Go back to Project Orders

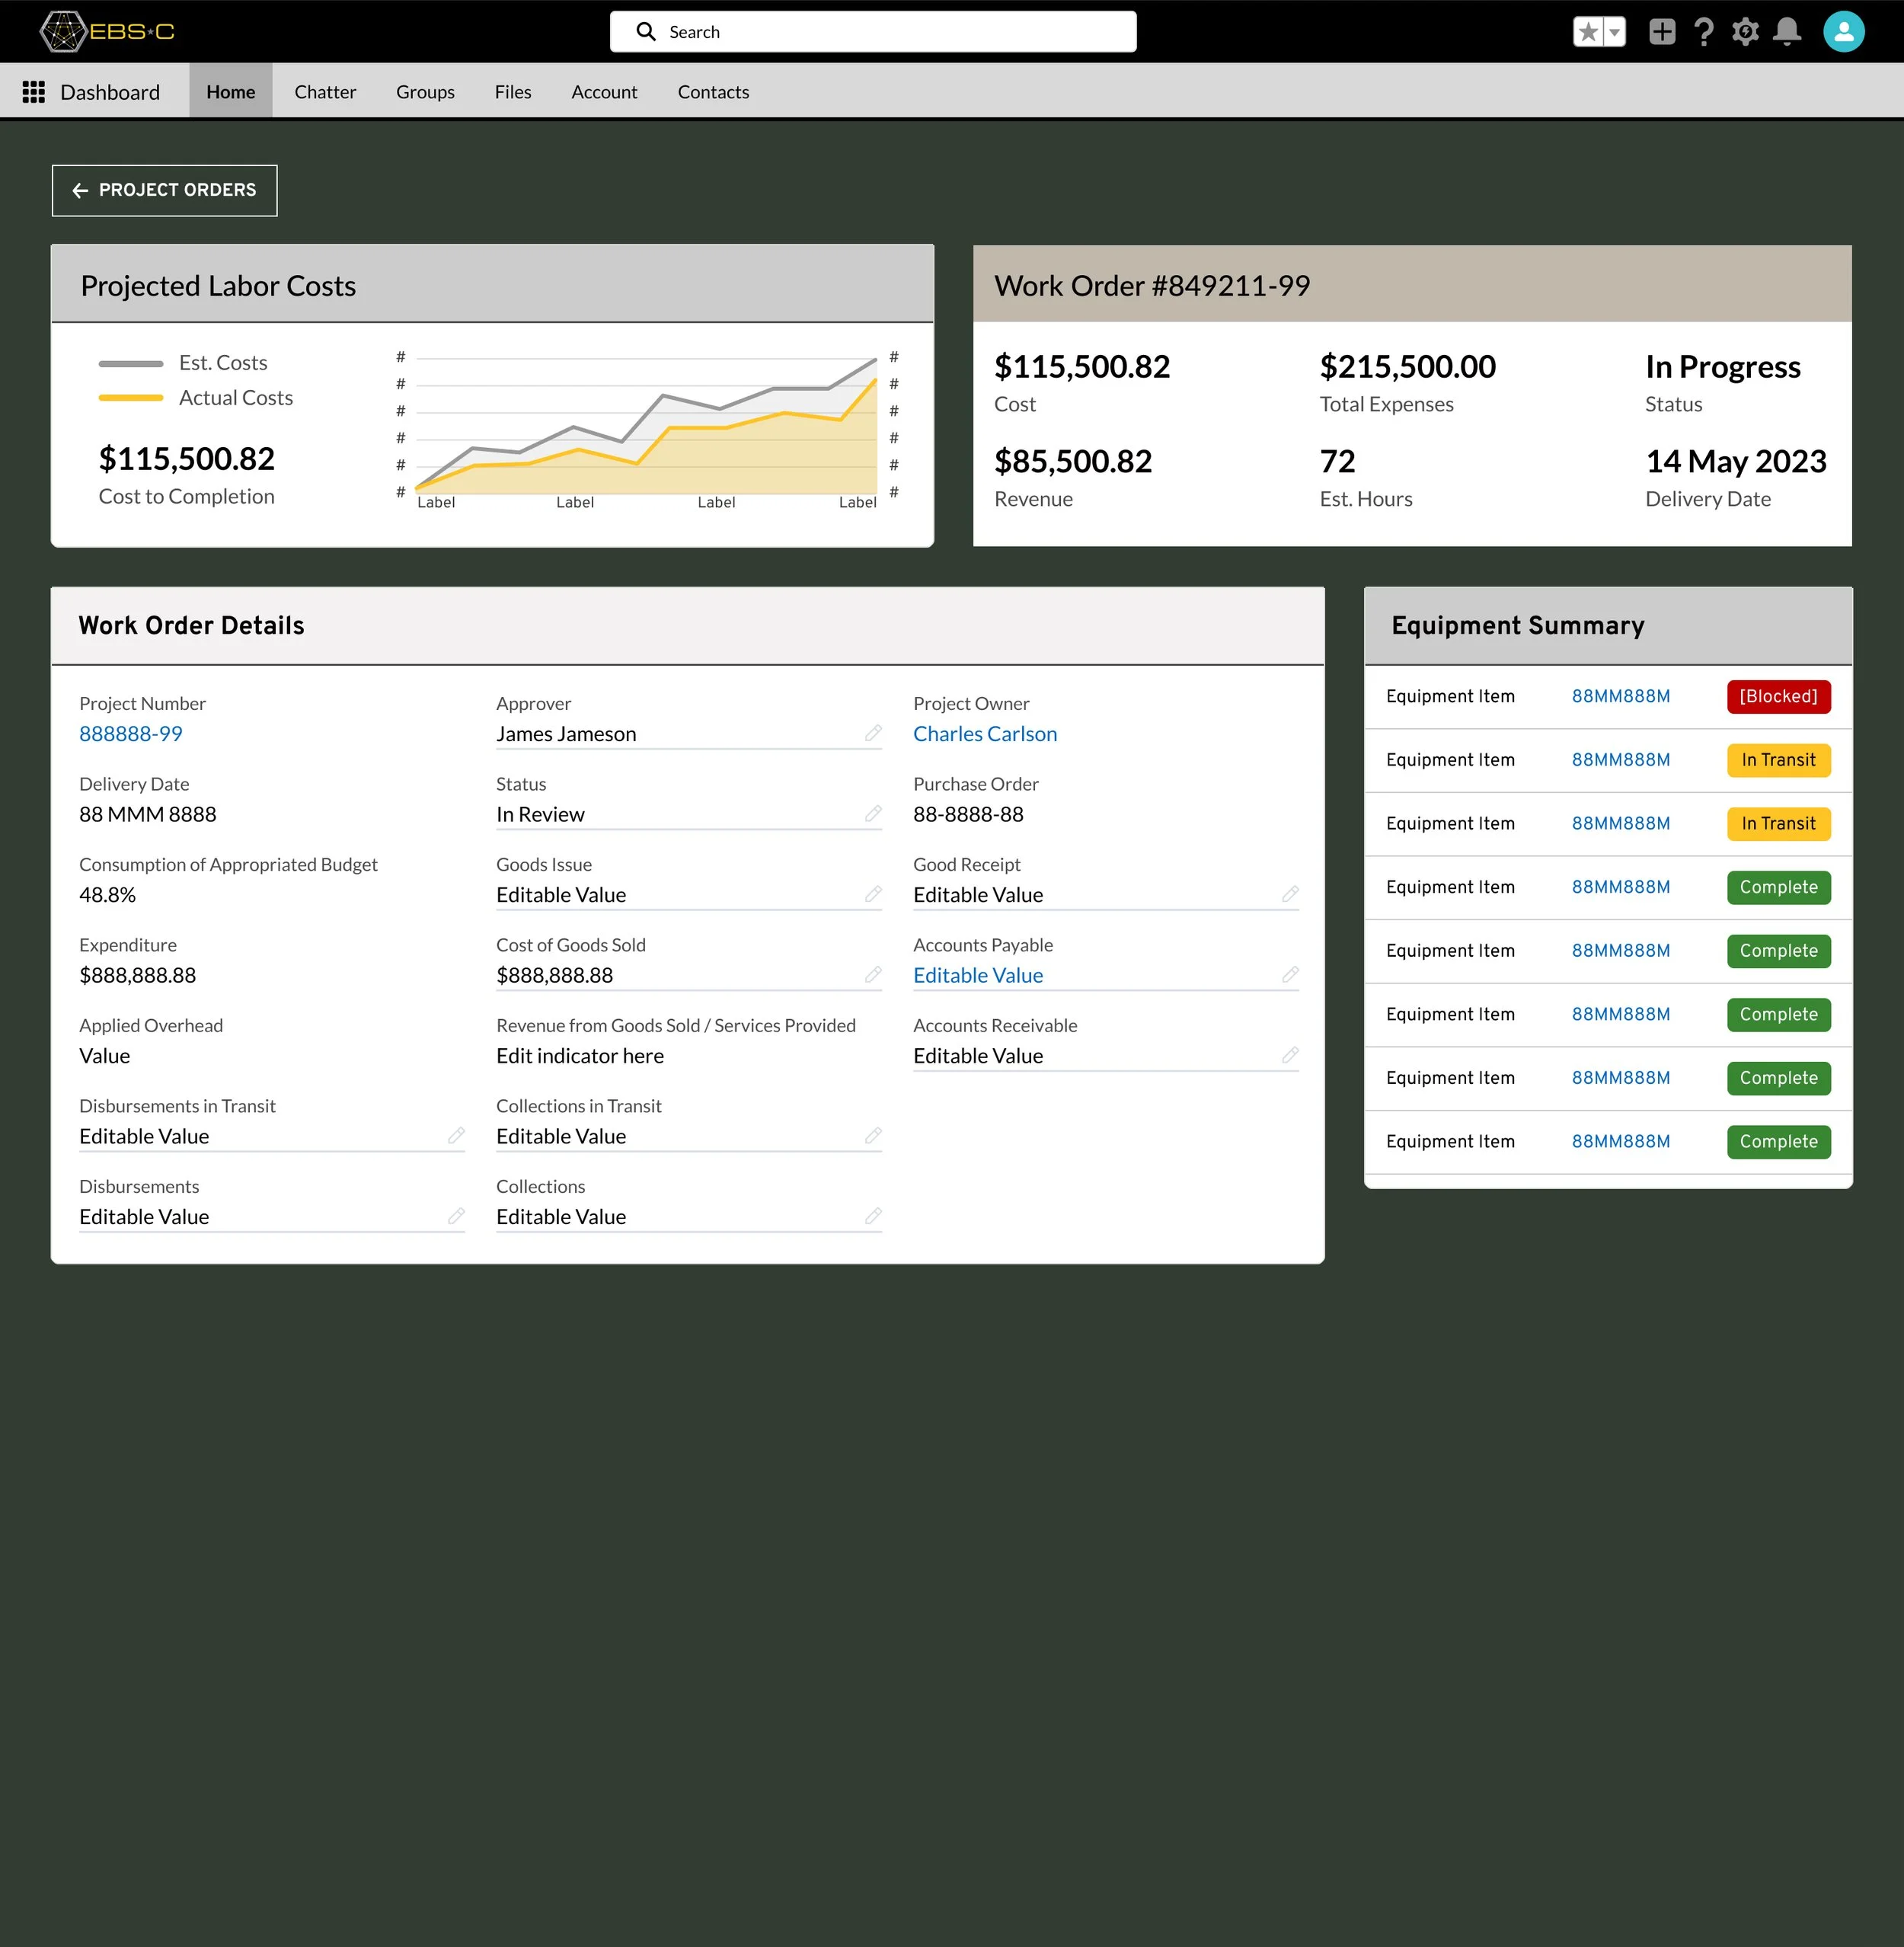click(165, 190)
